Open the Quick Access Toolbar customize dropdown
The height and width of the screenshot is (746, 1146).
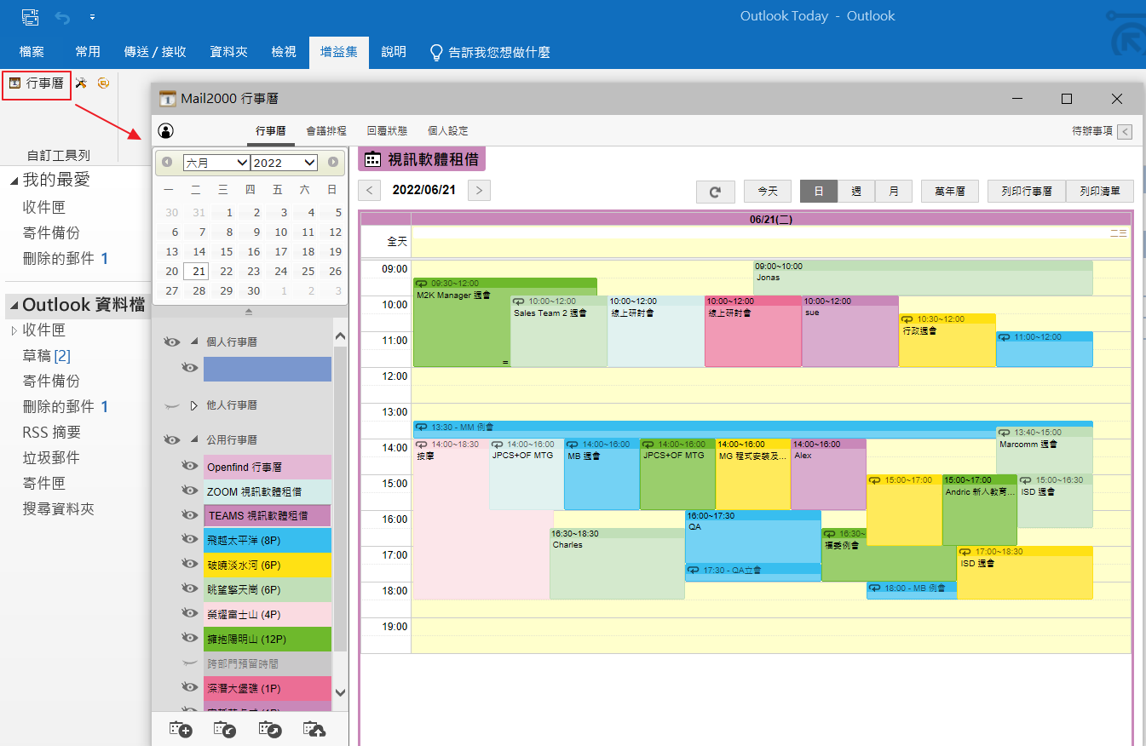[92, 17]
